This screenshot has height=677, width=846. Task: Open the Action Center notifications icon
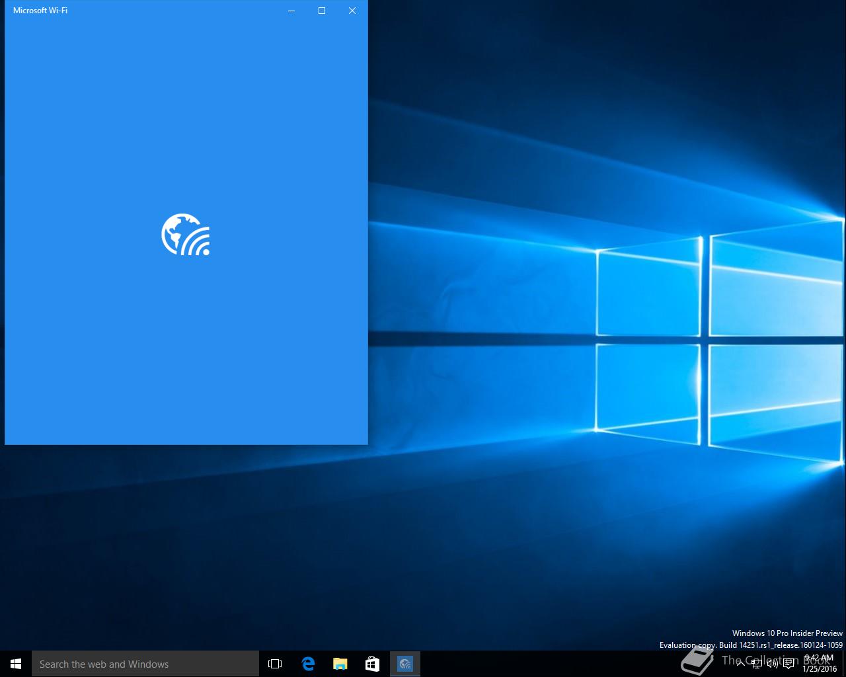[x=788, y=664]
